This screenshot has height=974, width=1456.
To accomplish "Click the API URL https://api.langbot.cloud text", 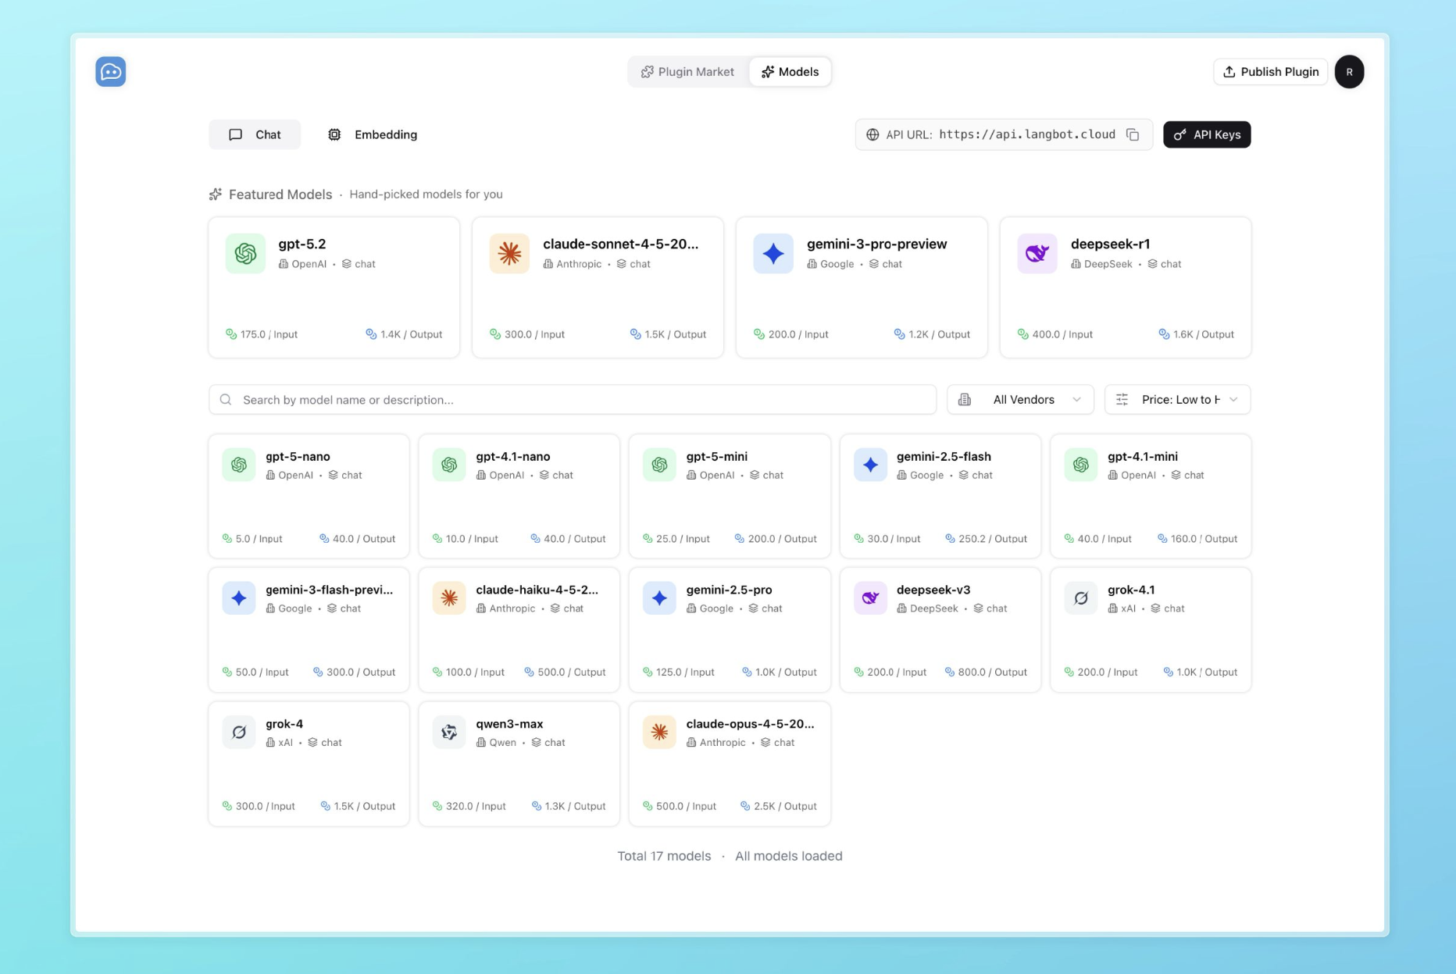I will tap(1027, 134).
